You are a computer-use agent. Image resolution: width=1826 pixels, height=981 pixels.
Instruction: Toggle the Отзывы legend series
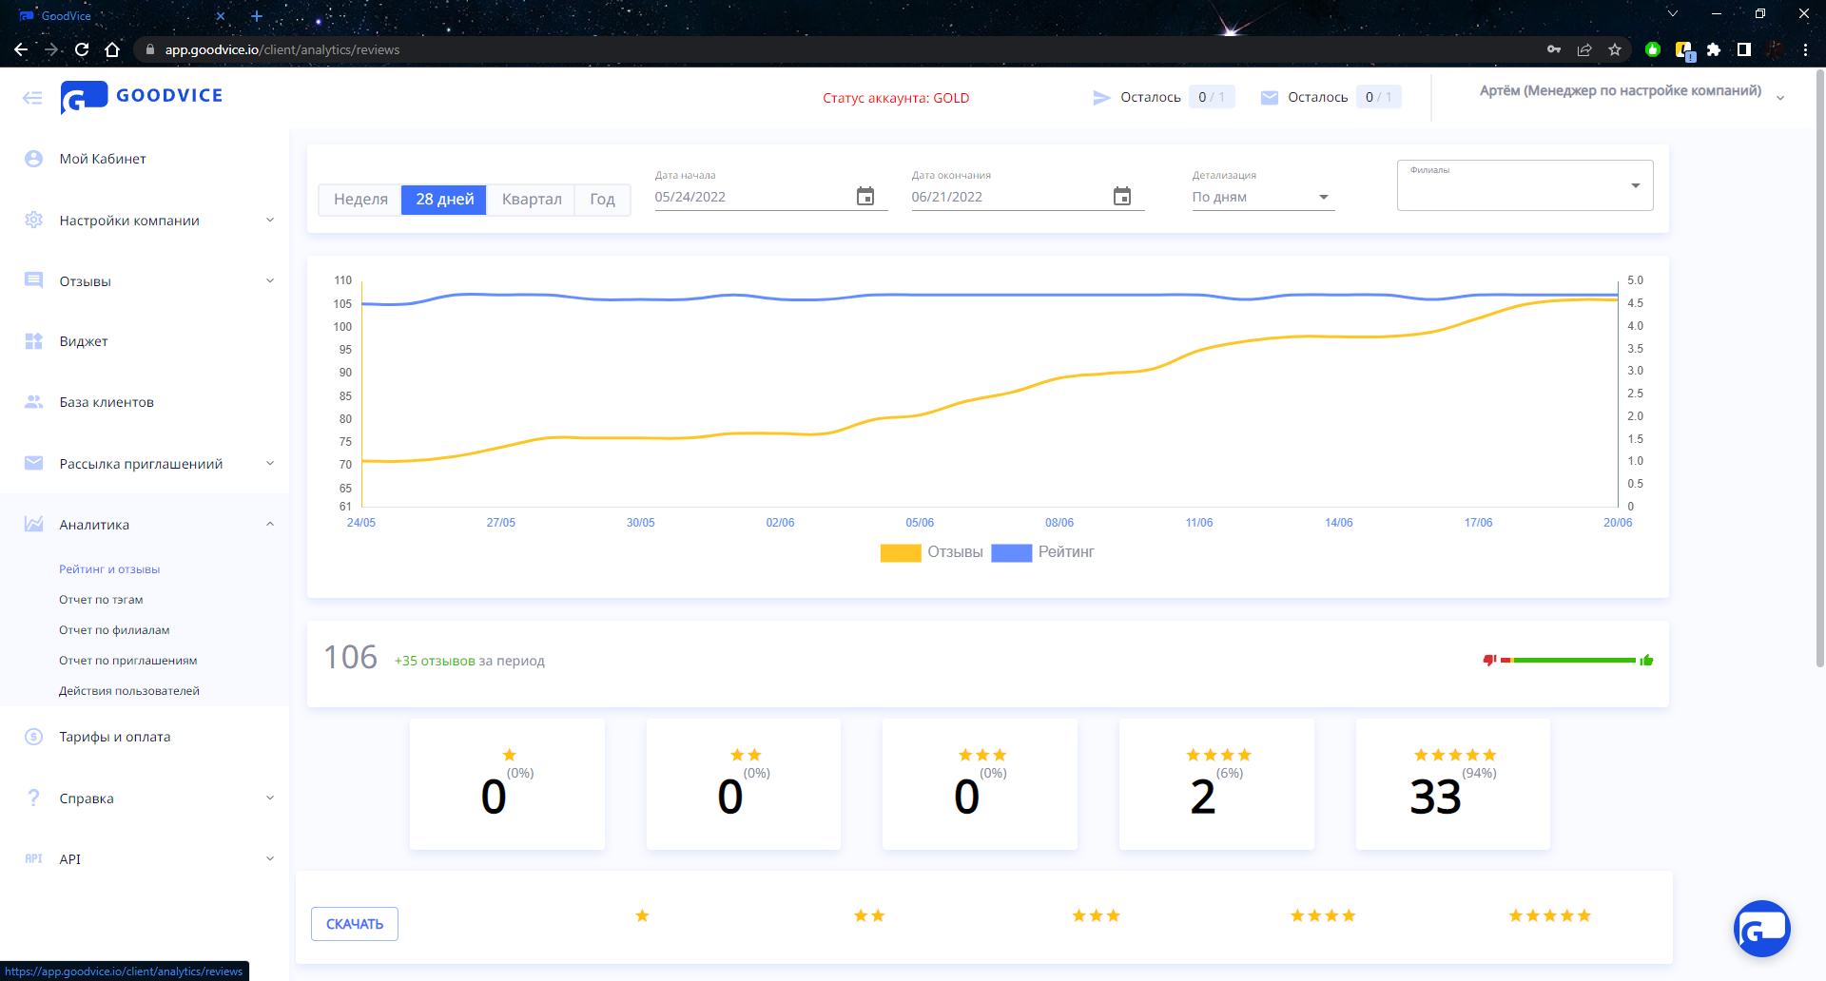932,552
